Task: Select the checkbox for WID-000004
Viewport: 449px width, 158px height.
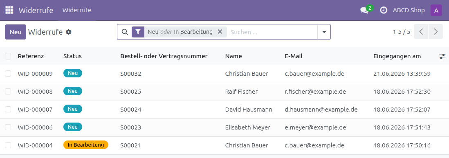Action: click(8, 145)
